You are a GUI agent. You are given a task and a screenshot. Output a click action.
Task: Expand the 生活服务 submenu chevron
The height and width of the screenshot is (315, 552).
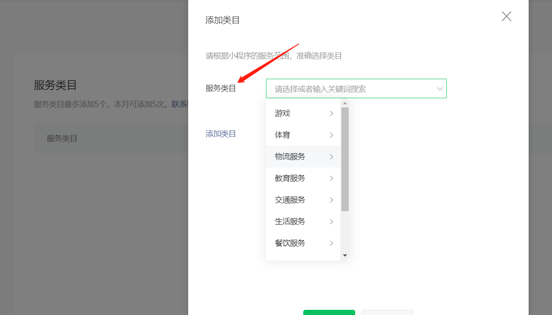coord(331,222)
